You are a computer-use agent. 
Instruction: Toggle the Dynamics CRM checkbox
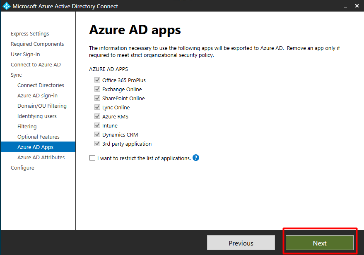[97, 135]
